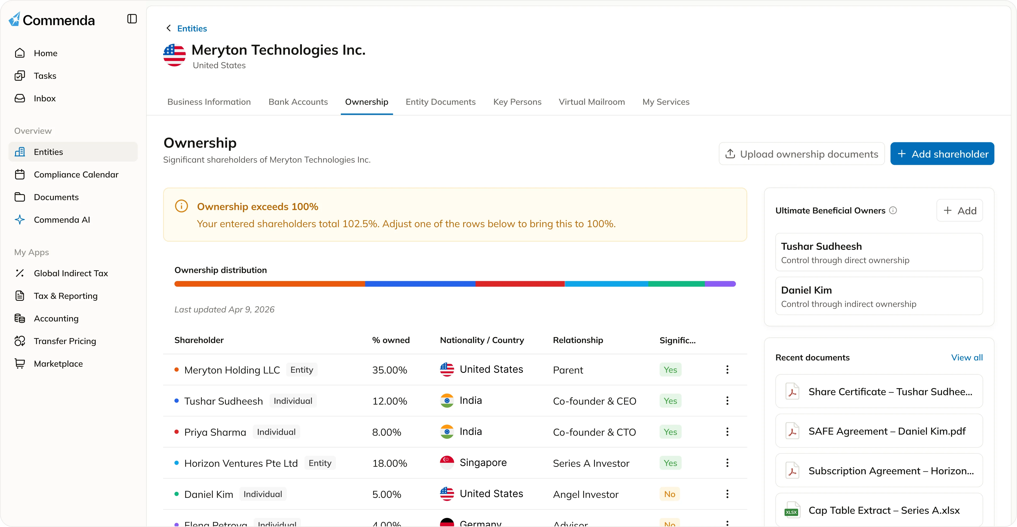Screen dimensions: 1017x527
Task: Click red segment of ownership distribution bar
Action: point(520,284)
